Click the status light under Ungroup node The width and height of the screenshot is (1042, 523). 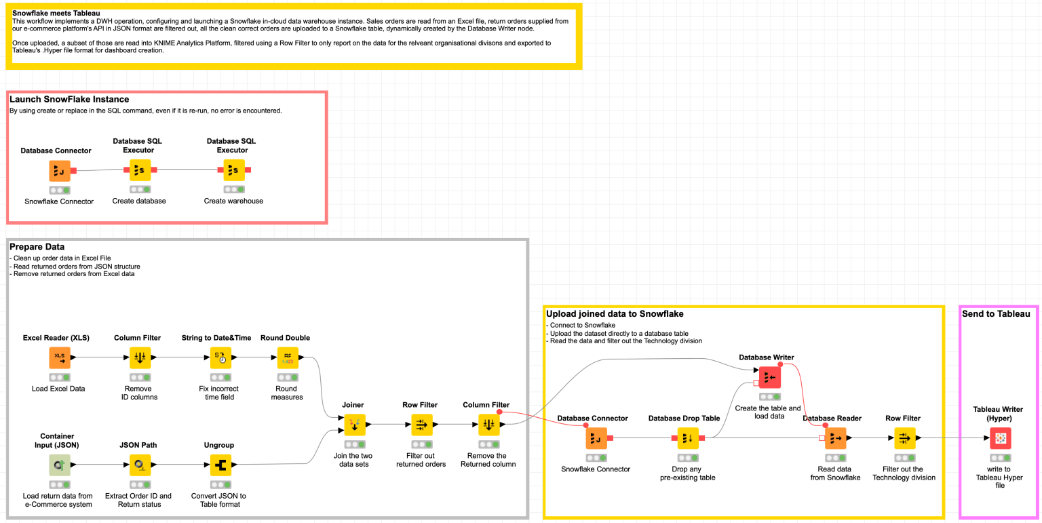(220, 485)
